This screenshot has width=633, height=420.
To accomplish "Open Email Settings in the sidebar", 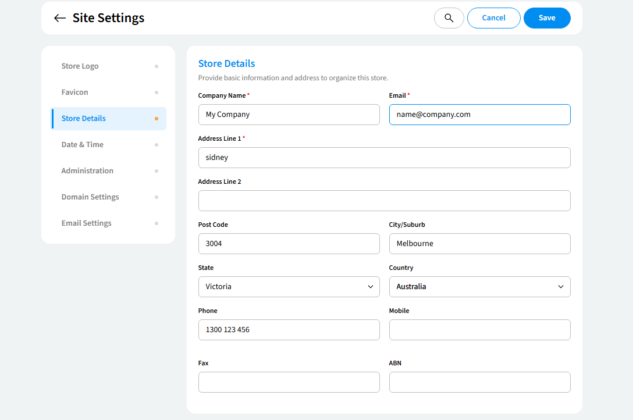I will [87, 223].
